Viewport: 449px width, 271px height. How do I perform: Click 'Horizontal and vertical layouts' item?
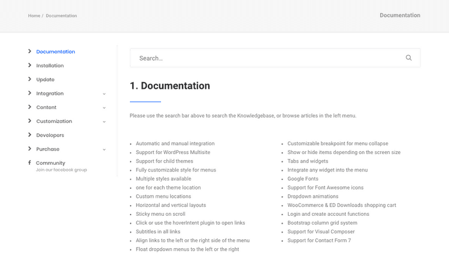tap(171, 205)
